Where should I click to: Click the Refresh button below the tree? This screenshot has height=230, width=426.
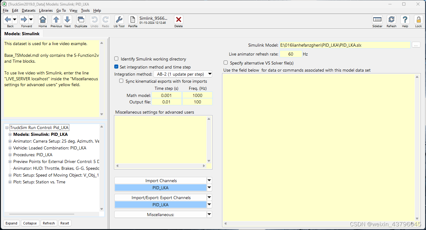point(49,223)
